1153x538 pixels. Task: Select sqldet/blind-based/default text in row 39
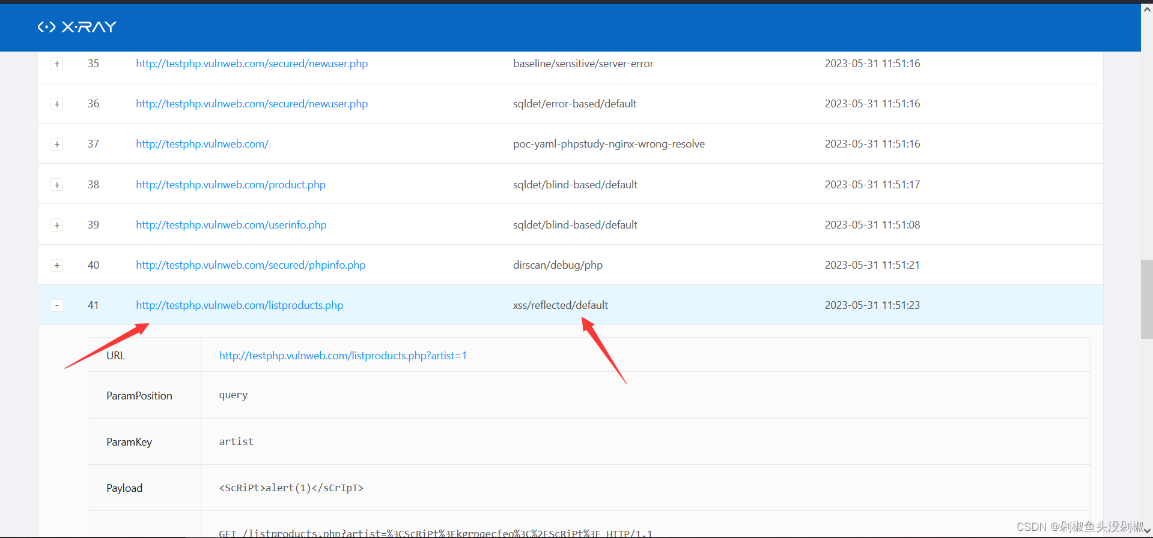pyautogui.click(x=576, y=225)
